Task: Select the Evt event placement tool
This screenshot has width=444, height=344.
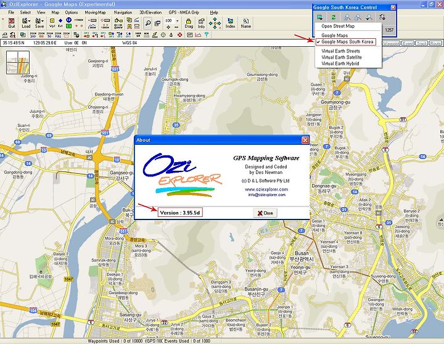Action: [60, 23]
